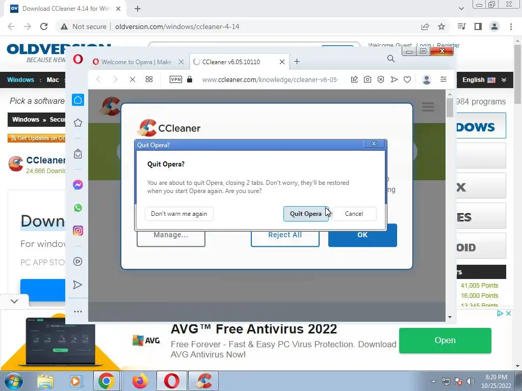Collapse ad banner with chevron
The image size is (522, 391).
point(14,301)
